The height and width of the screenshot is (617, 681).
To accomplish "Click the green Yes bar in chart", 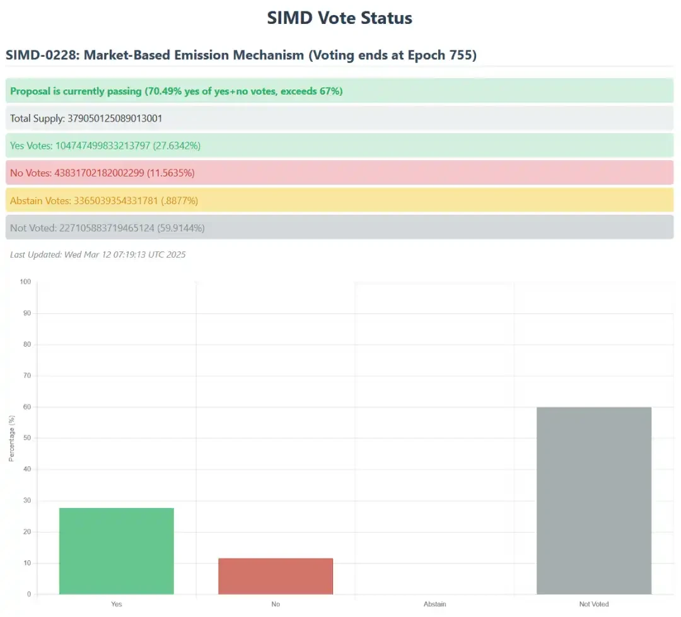I will [117, 551].
